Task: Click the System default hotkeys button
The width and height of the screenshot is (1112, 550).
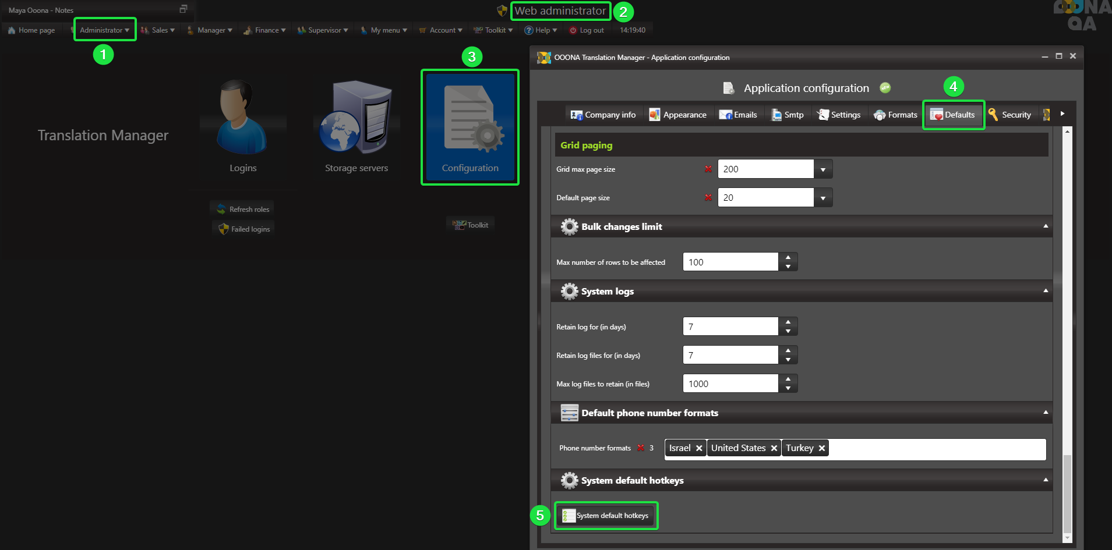Action: pyautogui.click(x=606, y=516)
